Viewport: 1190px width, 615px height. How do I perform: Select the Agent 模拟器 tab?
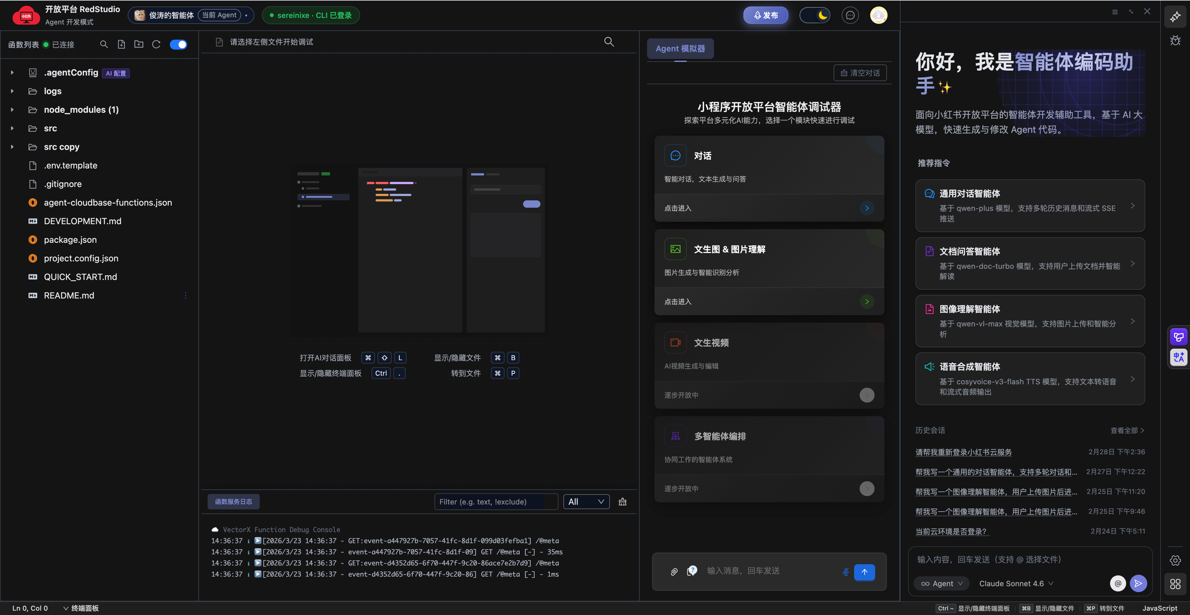[x=680, y=49]
